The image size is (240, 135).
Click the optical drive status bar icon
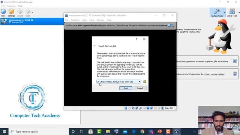tap(129, 108)
